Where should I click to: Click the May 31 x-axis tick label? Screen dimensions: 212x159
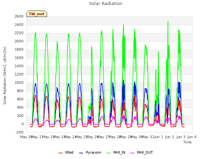pyautogui.click(x=148, y=137)
